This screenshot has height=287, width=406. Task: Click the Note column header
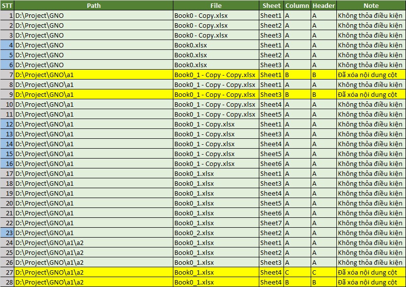[x=370, y=5]
